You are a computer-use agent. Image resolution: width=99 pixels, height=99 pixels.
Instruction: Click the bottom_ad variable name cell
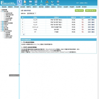tap(35, 27)
